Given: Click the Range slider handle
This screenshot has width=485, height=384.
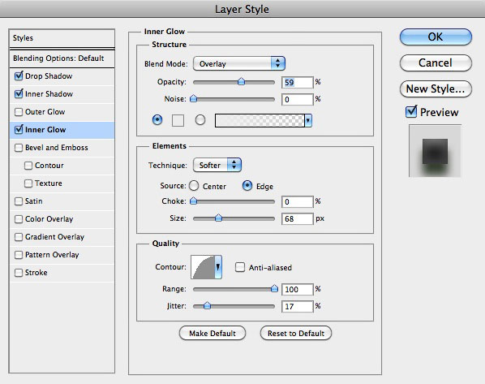Looking at the screenshot, I should 274,289.
